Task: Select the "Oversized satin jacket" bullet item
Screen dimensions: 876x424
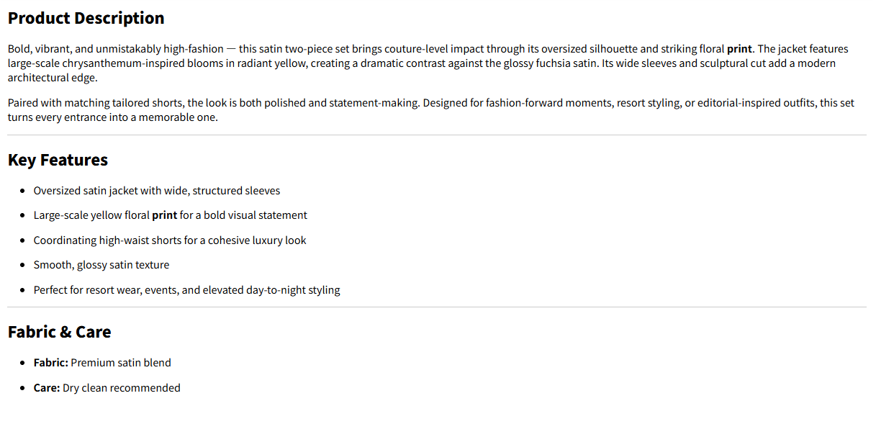Action: [x=156, y=191]
